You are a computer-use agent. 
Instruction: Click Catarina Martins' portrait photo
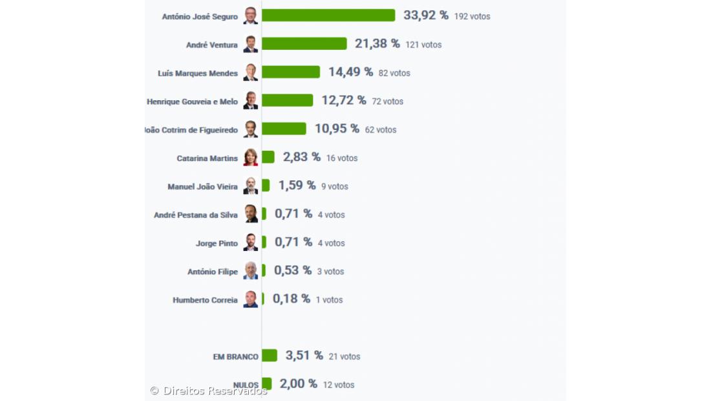coord(250,158)
